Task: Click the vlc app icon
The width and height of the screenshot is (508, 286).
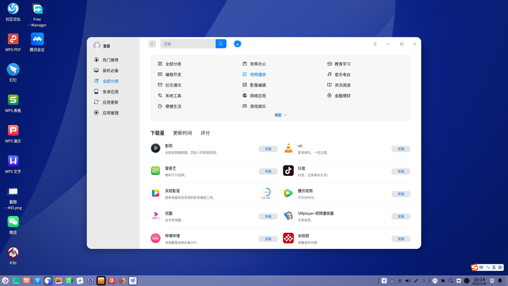Action: (x=288, y=148)
